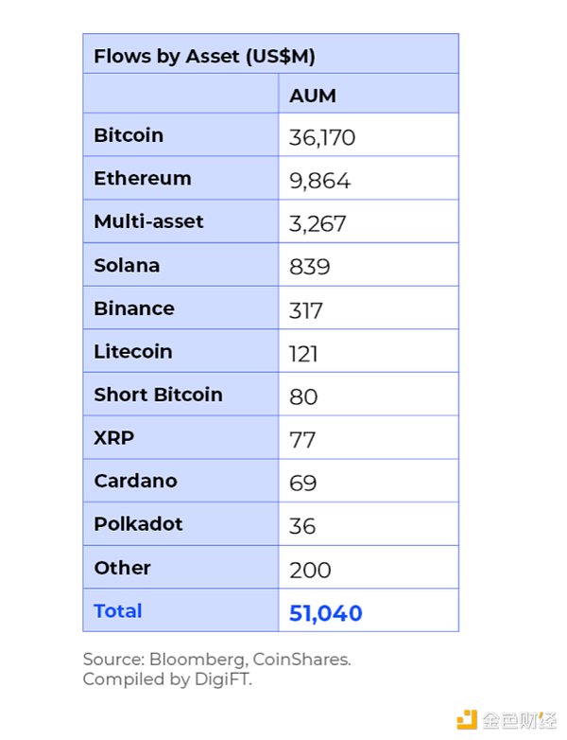The image size is (567, 740).
Task: Click the blue 51,040 total value
Action: (x=326, y=613)
